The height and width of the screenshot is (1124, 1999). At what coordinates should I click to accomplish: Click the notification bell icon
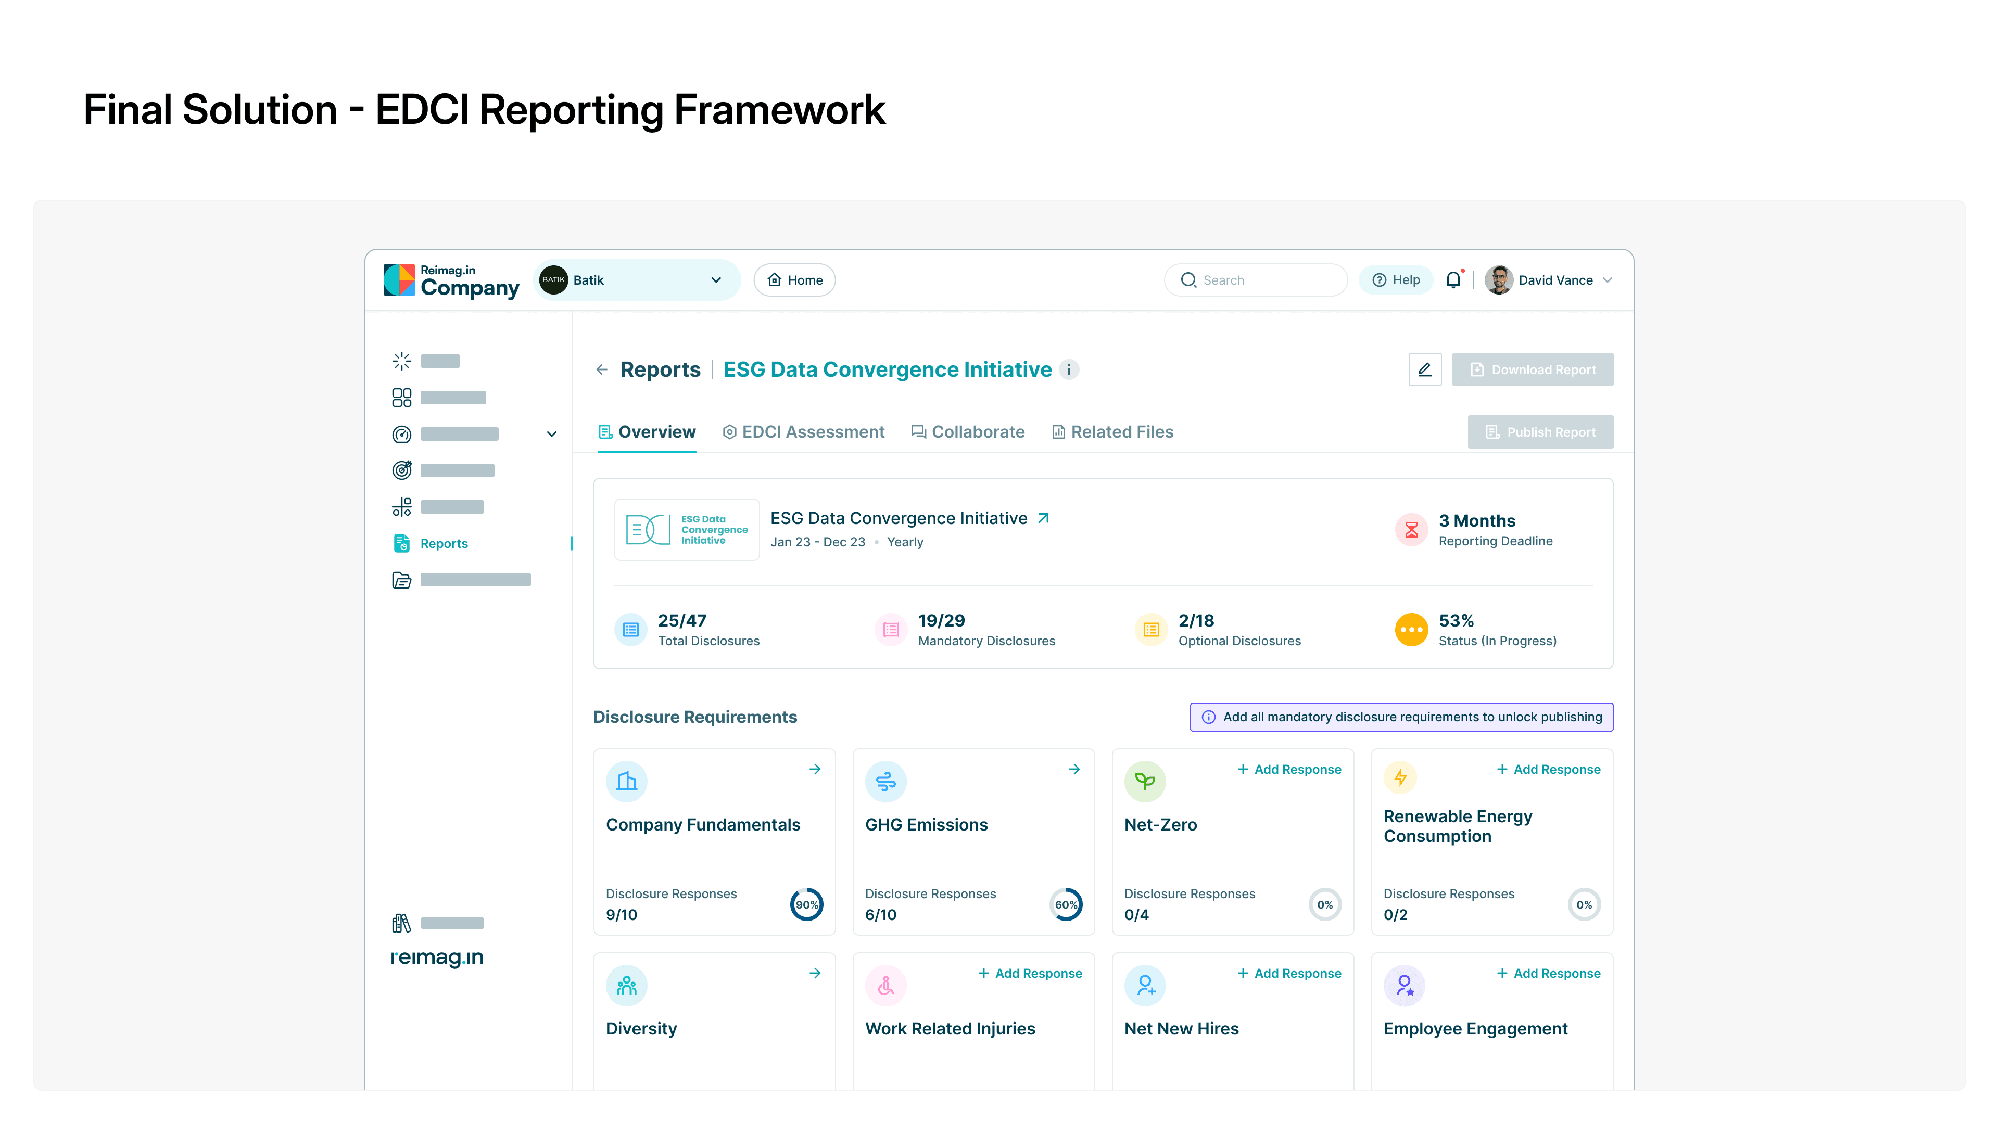click(x=1453, y=280)
